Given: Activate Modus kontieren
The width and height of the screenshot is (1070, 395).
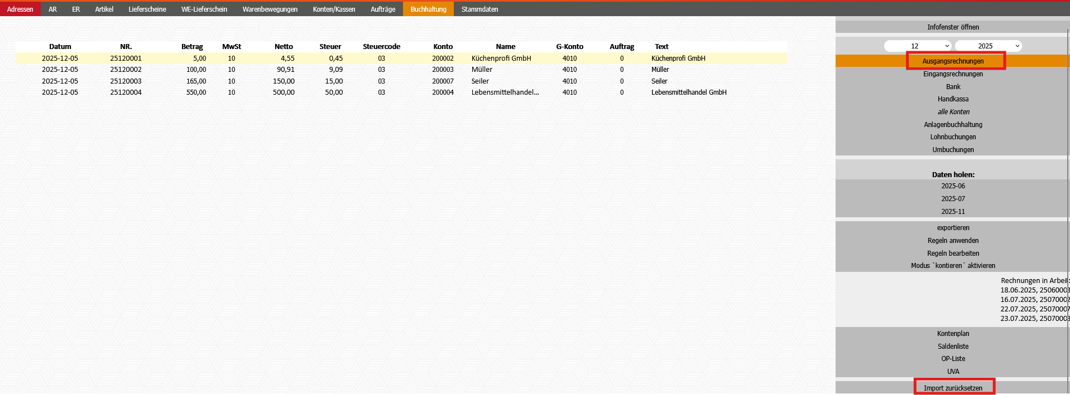Looking at the screenshot, I should 952,266.
